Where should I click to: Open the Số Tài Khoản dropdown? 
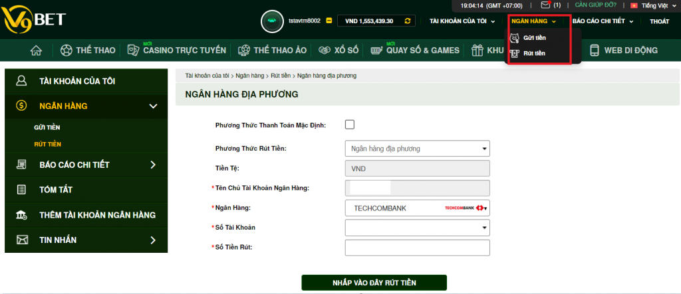tap(418, 228)
